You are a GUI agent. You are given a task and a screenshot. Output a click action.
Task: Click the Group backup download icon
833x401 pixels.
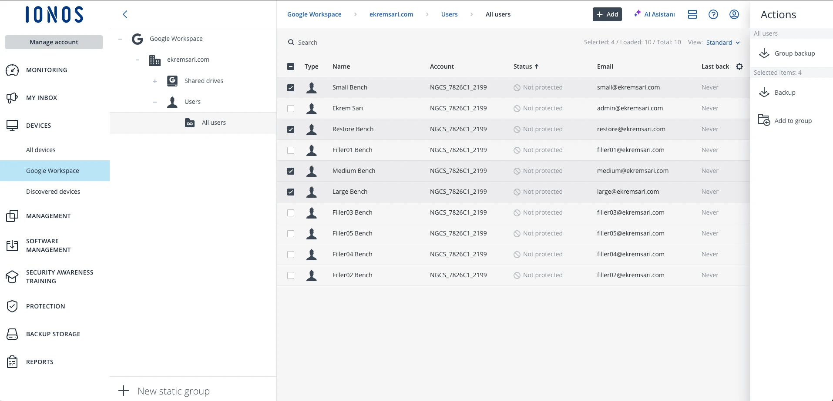pos(764,53)
